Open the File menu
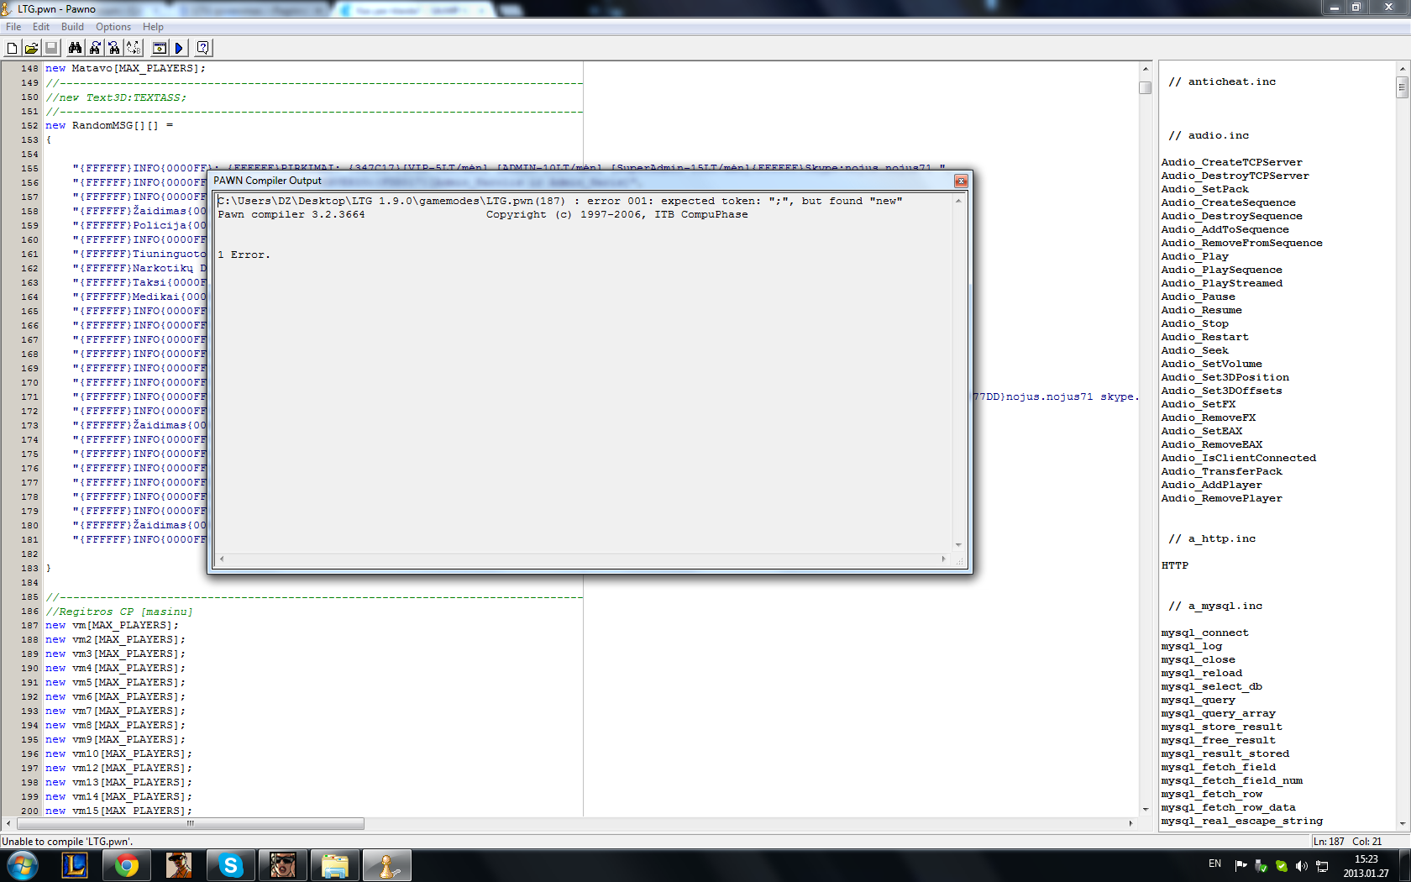The image size is (1411, 882). 13,27
